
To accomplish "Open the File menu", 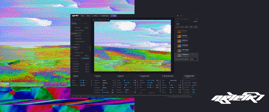I will click(x=83, y=16).
